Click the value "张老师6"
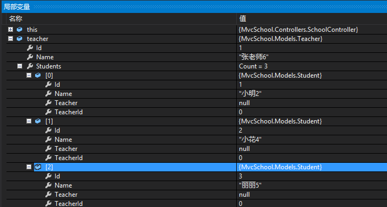 point(253,57)
